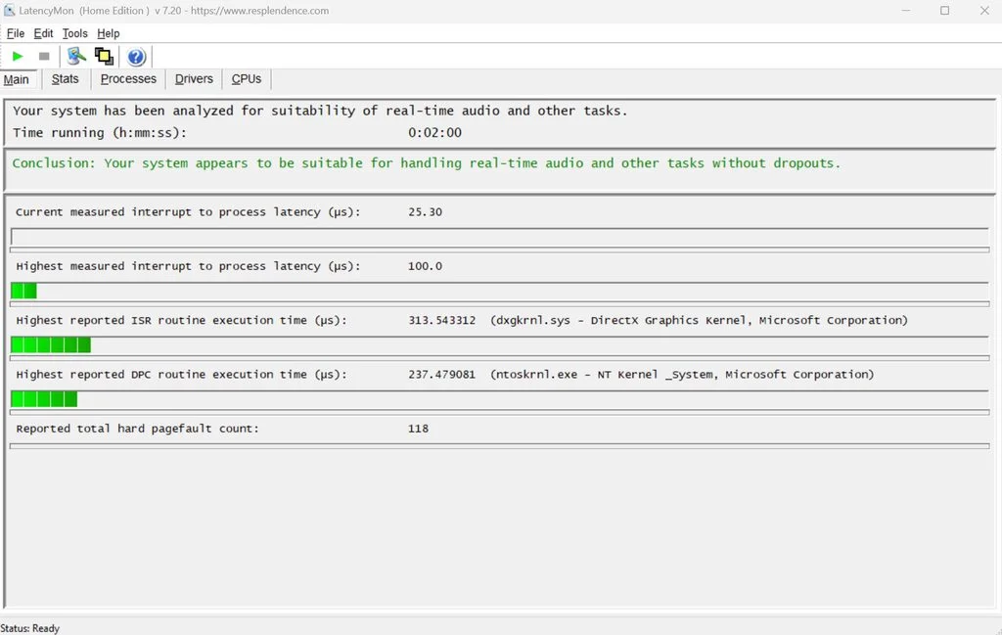Switch to the Main tab
1002x635 pixels.
[x=17, y=79]
